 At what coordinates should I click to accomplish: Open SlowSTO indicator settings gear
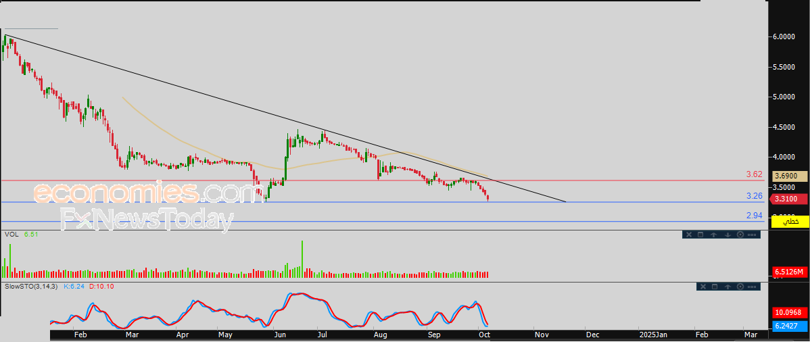click(x=740, y=286)
